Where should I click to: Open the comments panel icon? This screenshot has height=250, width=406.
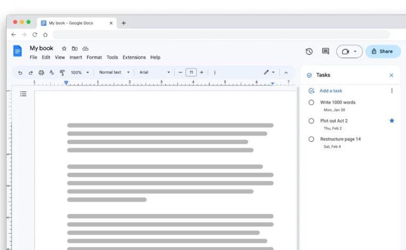326,51
